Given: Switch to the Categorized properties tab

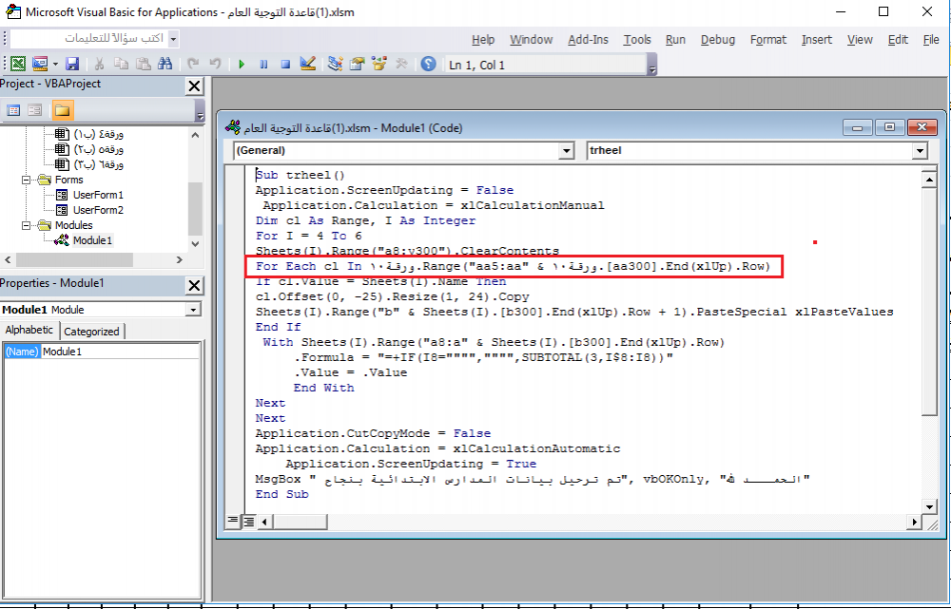Looking at the screenshot, I should (91, 331).
